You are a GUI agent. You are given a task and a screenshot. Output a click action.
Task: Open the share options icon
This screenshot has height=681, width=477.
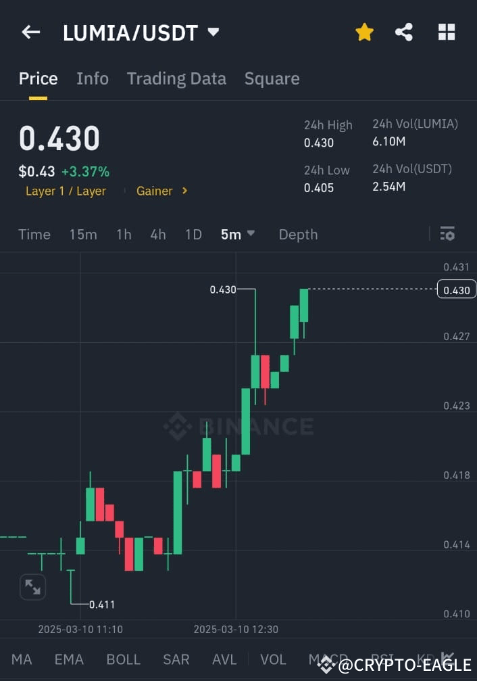(404, 32)
